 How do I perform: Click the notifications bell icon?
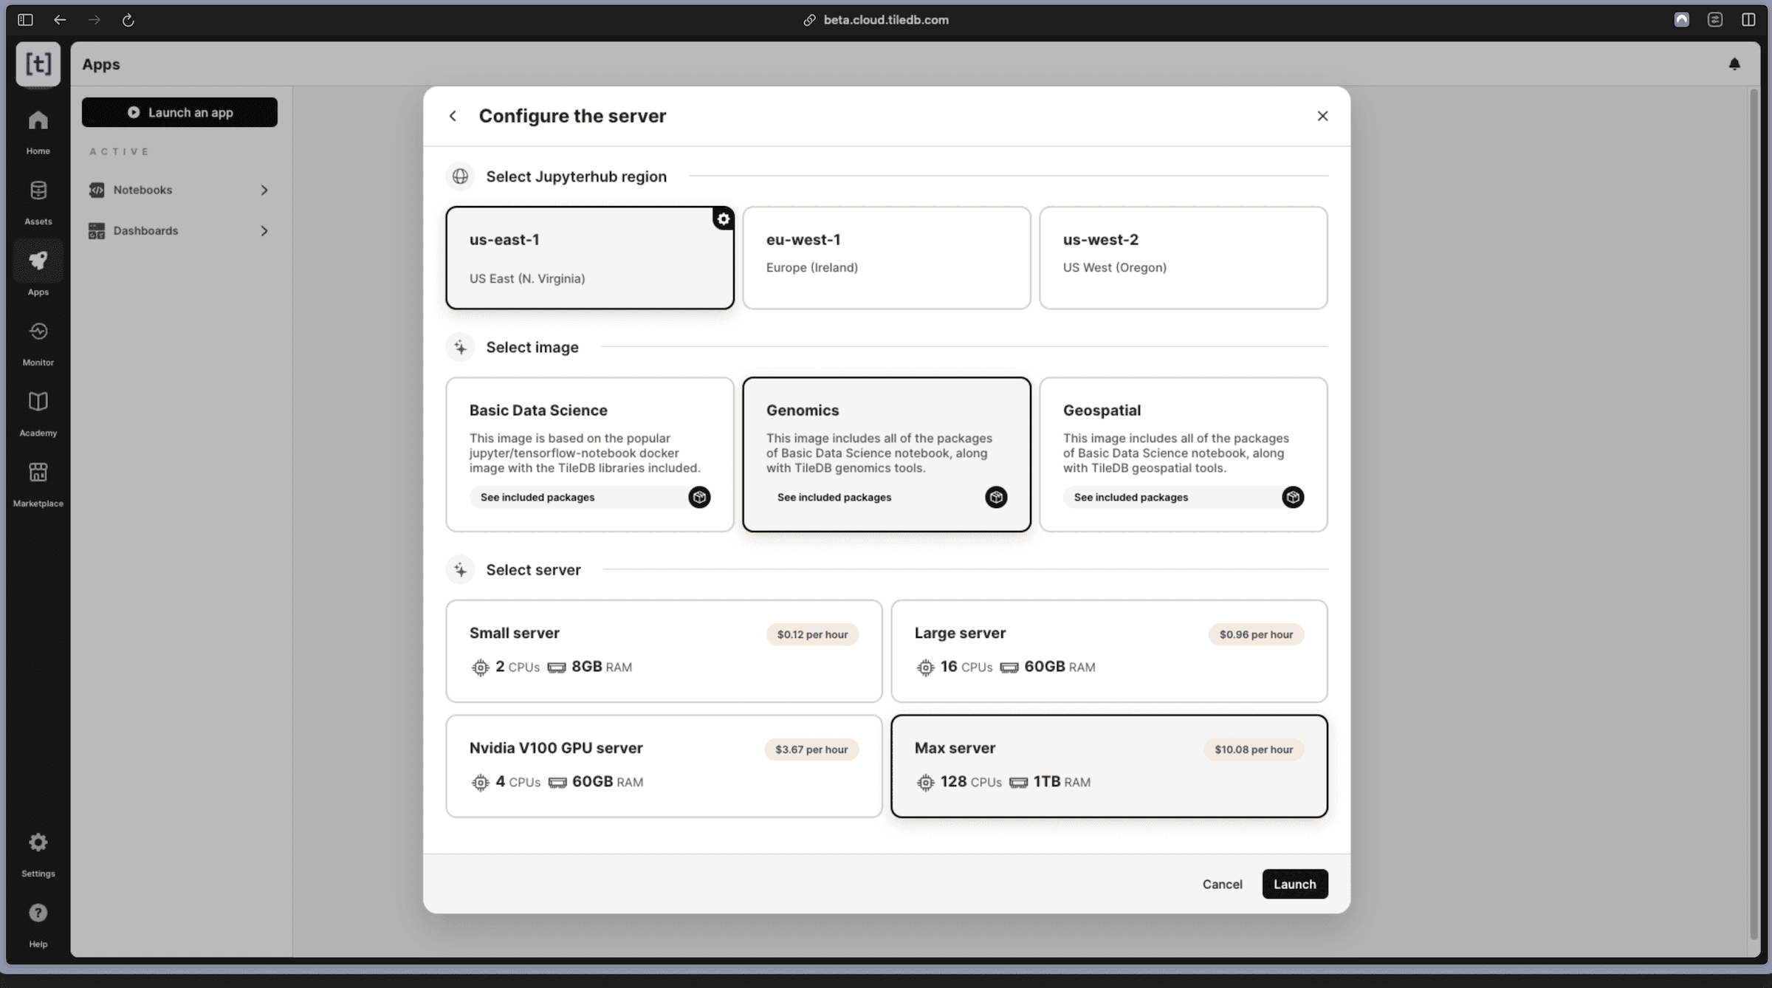click(x=1734, y=64)
